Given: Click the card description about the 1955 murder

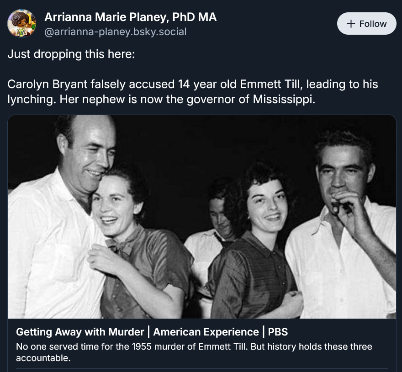Looking at the screenshot, I should pyautogui.click(x=194, y=347).
